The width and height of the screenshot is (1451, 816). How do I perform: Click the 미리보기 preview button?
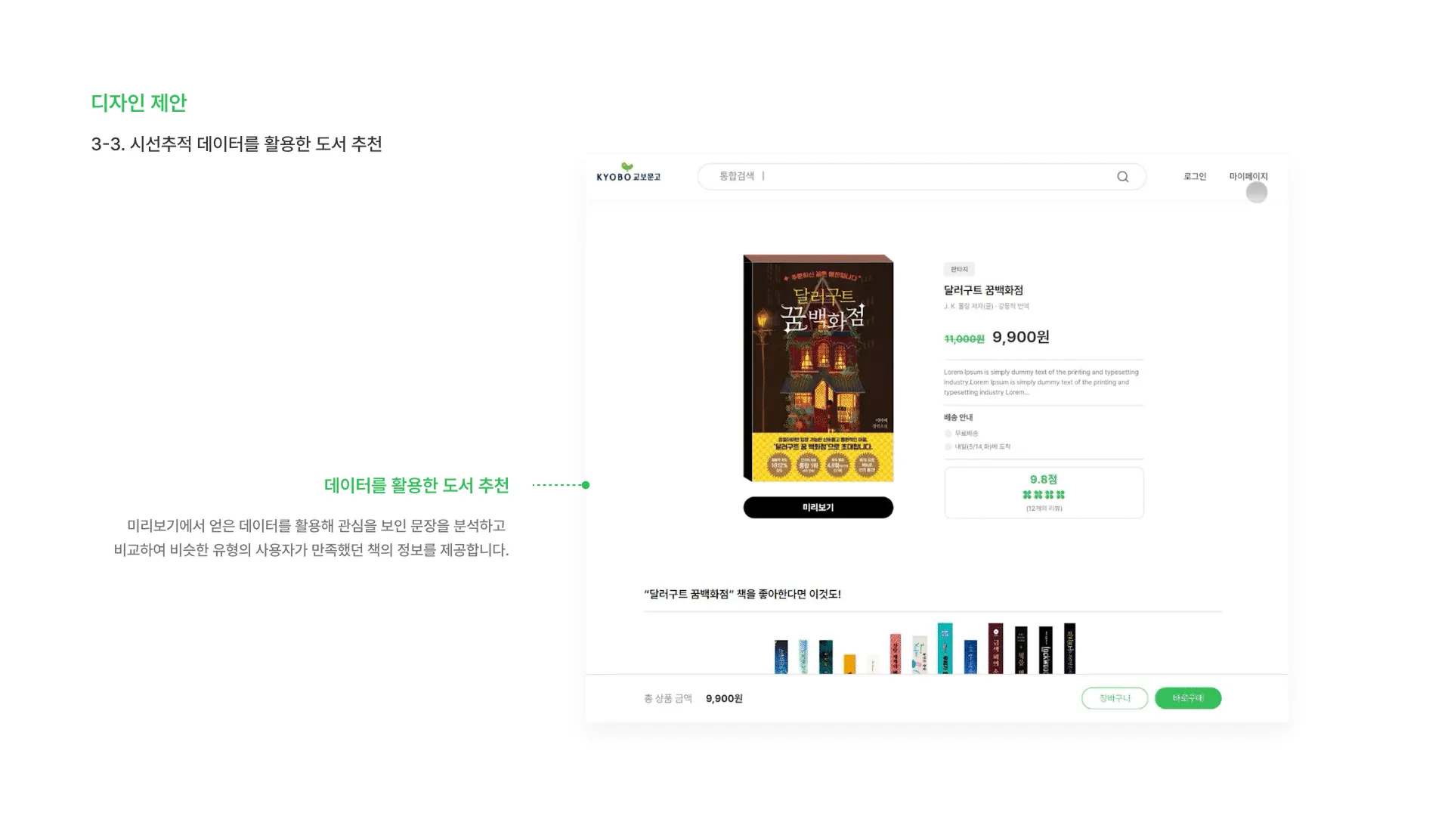818,508
